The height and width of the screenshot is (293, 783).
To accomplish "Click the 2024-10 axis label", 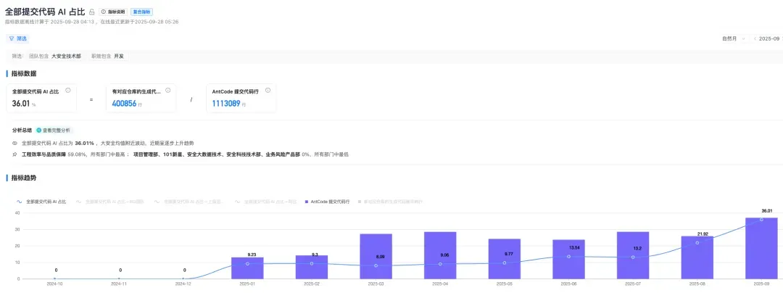I will (x=54, y=284).
